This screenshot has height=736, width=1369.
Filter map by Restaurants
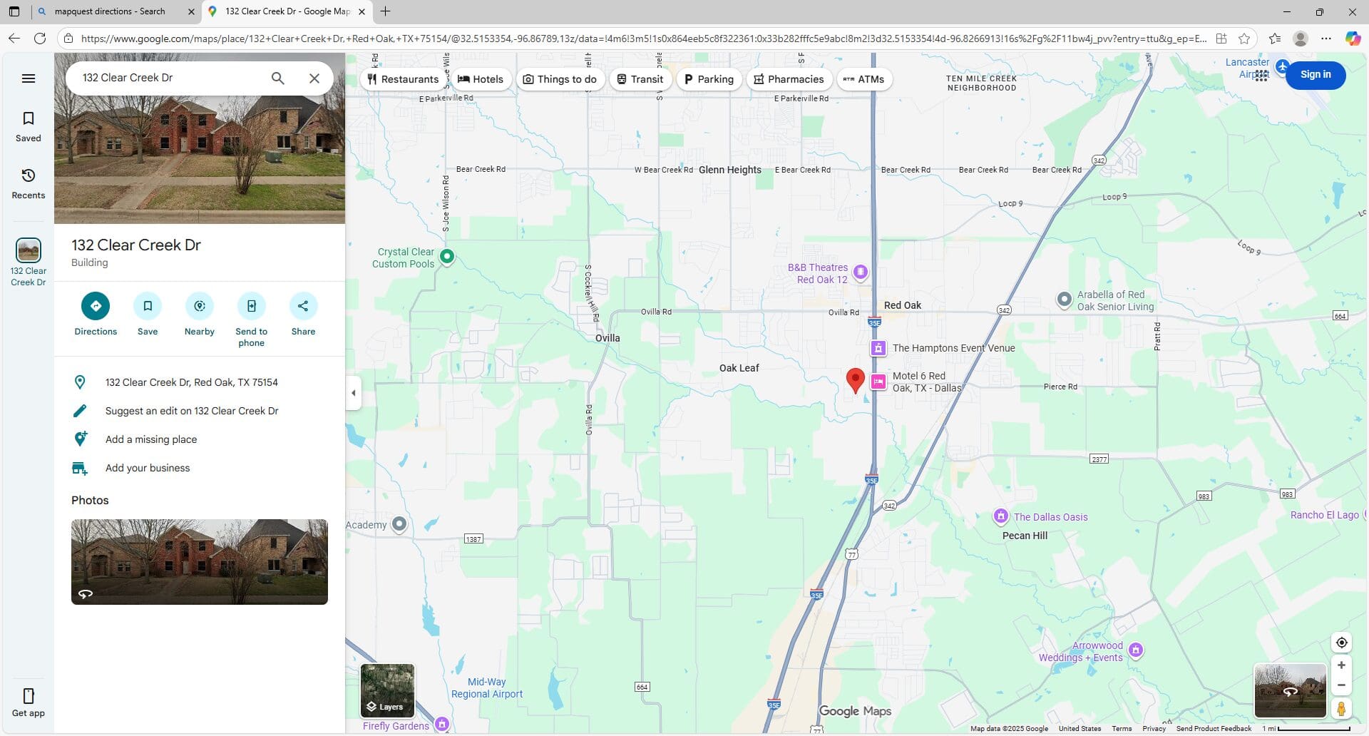(403, 79)
